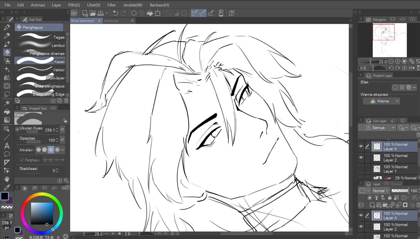
Task: Select the Decoration sparkle tool
Action: 7,69
